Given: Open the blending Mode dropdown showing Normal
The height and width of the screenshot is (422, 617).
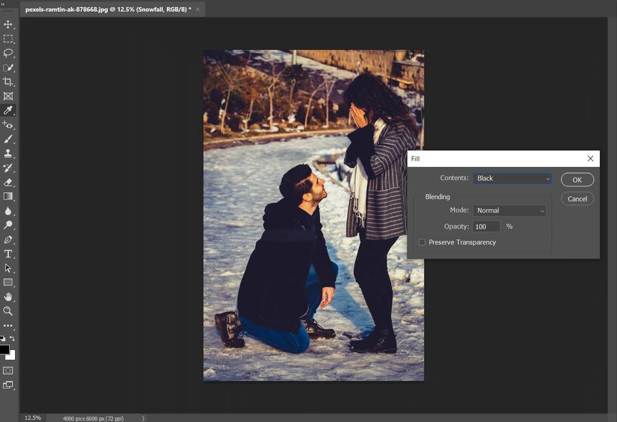Looking at the screenshot, I should click(x=509, y=210).
